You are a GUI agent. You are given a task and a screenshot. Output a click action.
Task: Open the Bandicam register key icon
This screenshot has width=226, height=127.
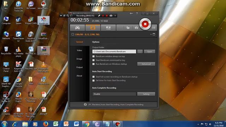[x=131, y=13]
